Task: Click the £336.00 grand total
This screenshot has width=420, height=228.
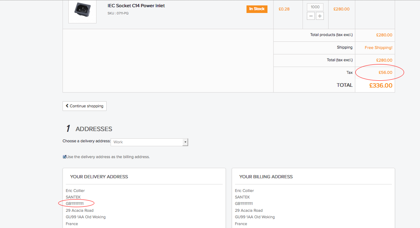Action: (x=381, y=86)
